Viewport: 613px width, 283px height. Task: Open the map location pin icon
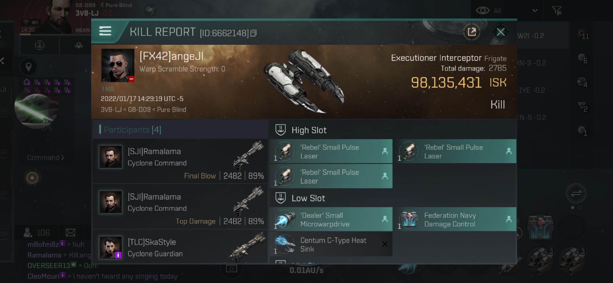click(x=29, y=67)
